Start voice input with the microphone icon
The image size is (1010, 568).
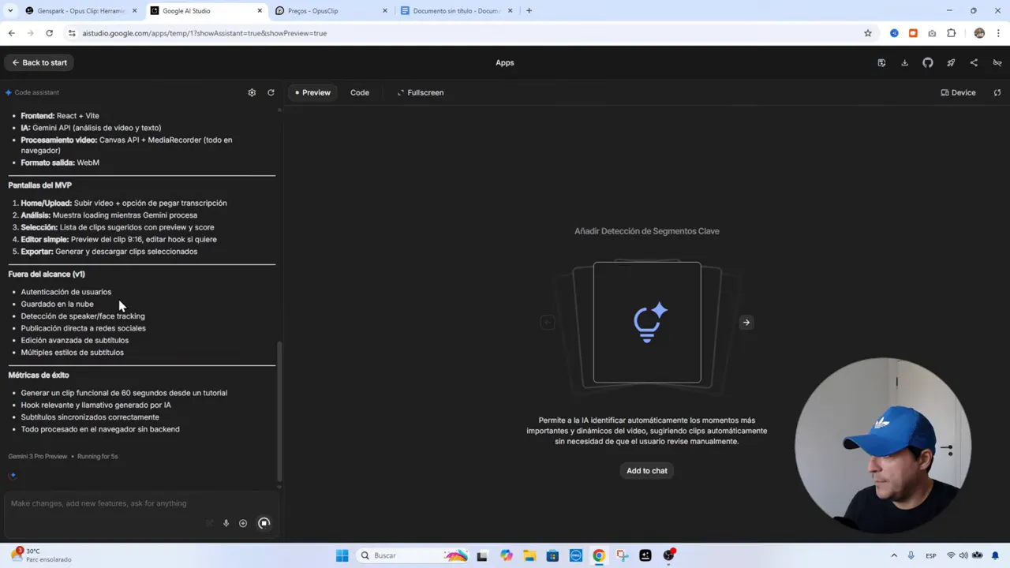tap(226, 522)
